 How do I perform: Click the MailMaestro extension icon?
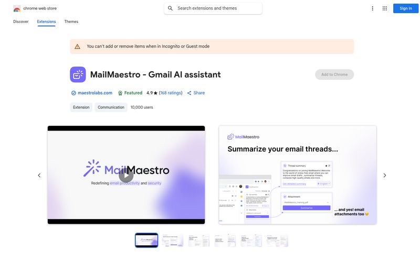point(78,74)
